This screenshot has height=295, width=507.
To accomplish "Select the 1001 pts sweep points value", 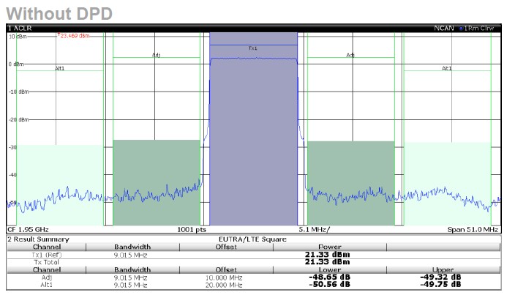I will click(192, 230).
